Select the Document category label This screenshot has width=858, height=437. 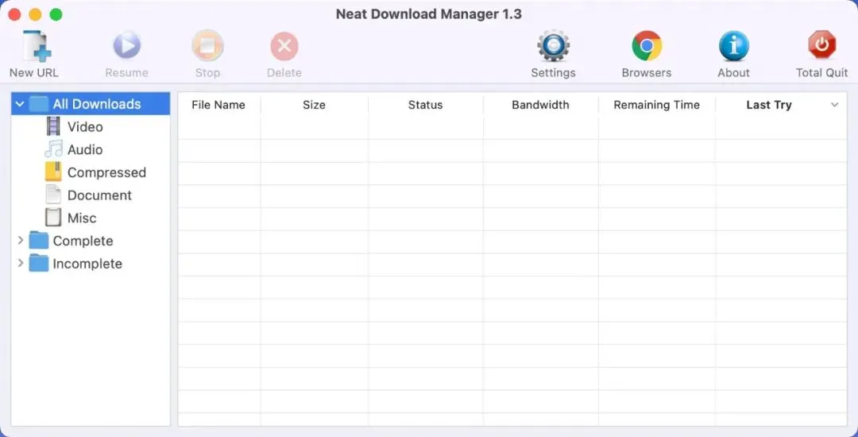pos(99,195)
